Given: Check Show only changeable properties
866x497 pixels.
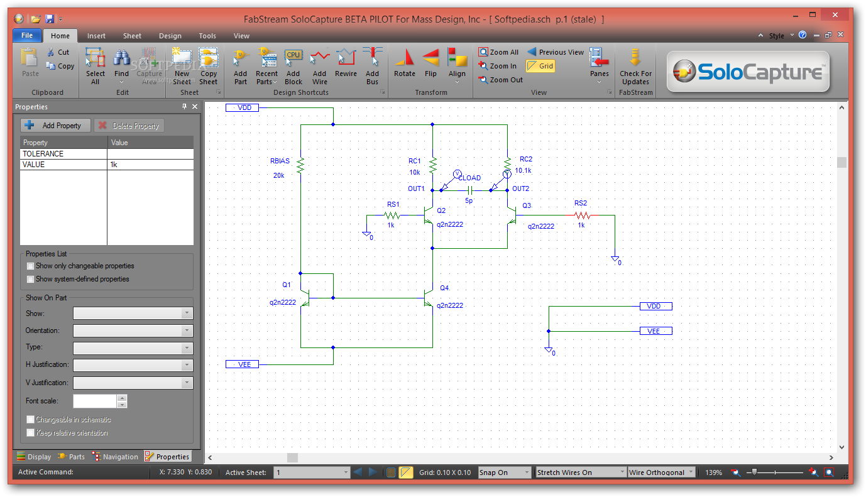Looking at the screenshot, I should click(30, 266).
